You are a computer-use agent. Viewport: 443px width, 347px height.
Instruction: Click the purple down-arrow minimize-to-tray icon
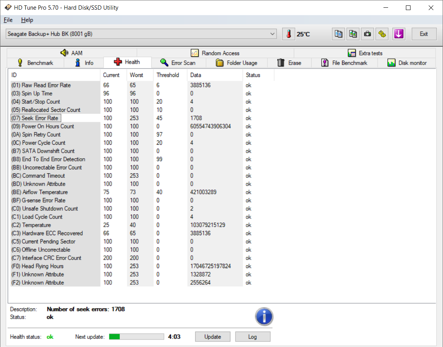point(399,34)
